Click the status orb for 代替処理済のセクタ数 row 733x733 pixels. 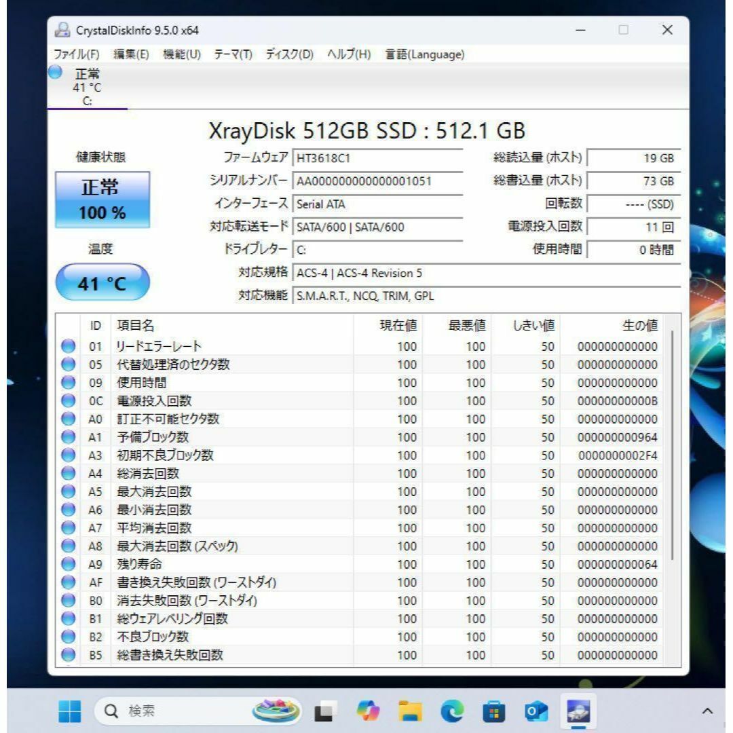tap(69, 364)
